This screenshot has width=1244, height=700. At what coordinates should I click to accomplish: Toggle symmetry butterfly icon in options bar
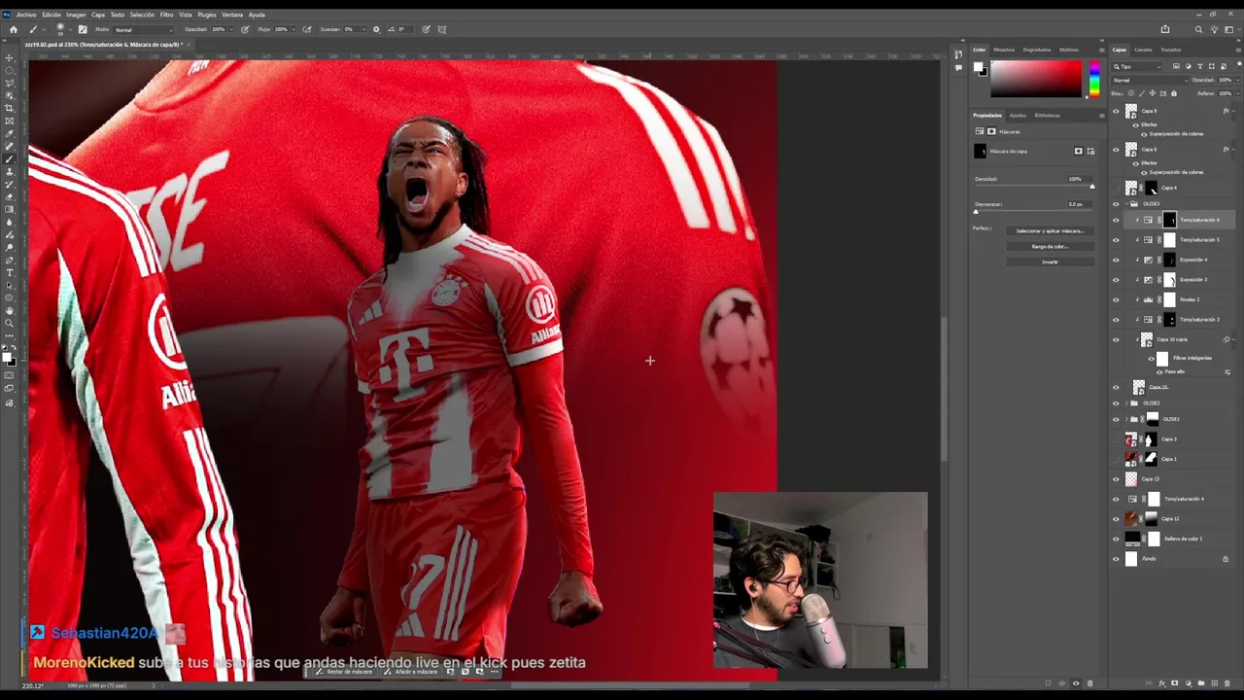pyautogui.click(x=442, y=29)
